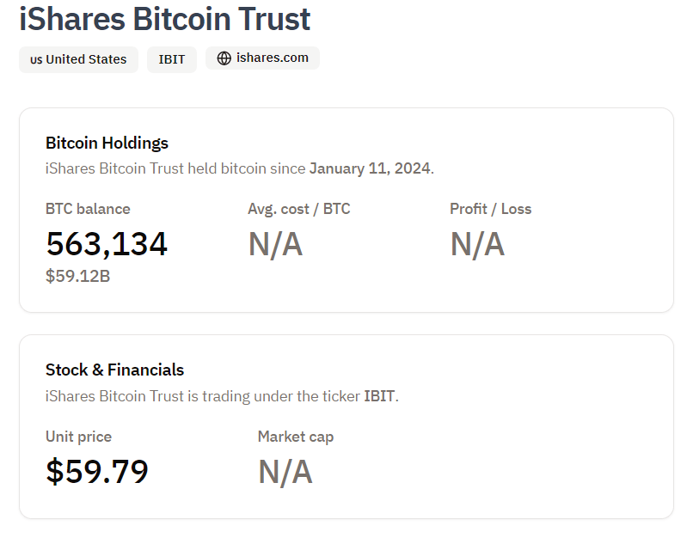This screenshot has height=544, width=693.
Task: Click the N/A under Market cap
Action: pos(285,472)
